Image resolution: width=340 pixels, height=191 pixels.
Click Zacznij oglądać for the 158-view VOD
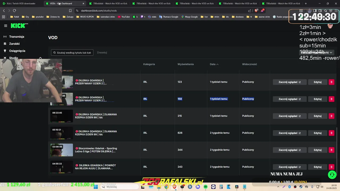tap(290, 99)
